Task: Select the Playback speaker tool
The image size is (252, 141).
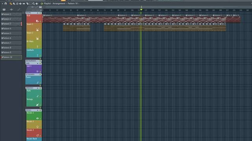Action: [x=37, y=4]
